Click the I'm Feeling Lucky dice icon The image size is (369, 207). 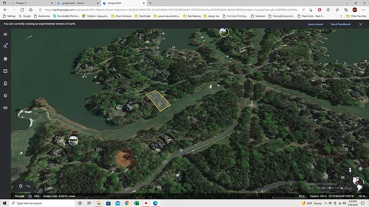[x=6, y=71]
